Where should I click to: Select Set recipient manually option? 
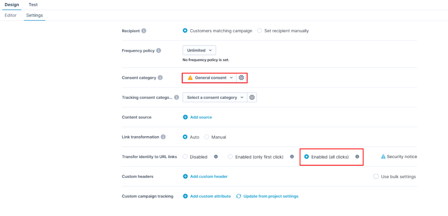[260, 31]
